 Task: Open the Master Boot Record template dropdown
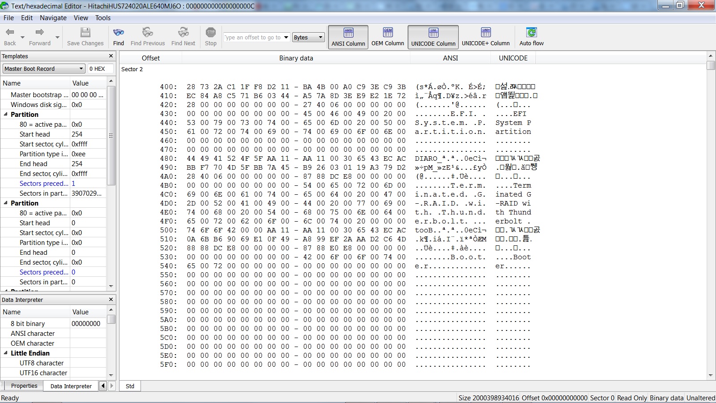(x=44, y=69)
